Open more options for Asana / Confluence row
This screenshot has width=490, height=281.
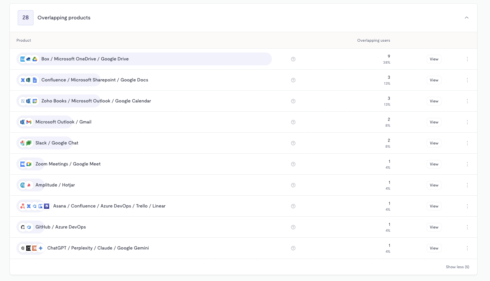467,206
